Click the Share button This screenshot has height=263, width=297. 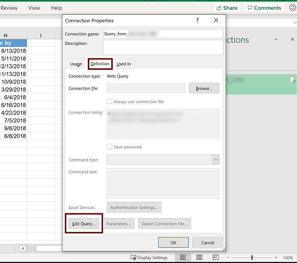[227, 8]
